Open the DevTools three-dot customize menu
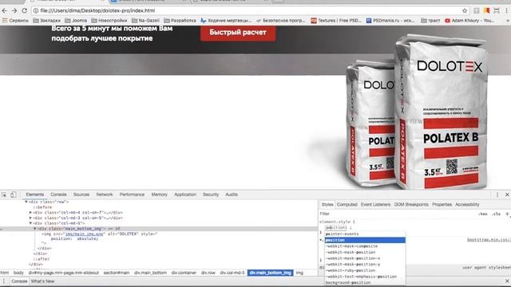The image size is (511, 287). pyautogui.click(x=497, y=195)
